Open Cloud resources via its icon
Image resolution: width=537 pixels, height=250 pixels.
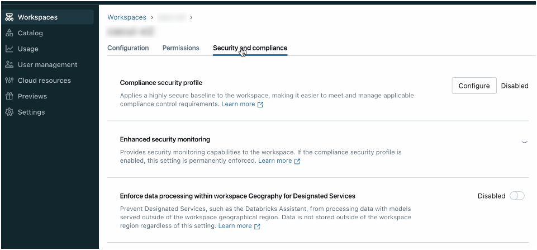click(x=9, y=81)
